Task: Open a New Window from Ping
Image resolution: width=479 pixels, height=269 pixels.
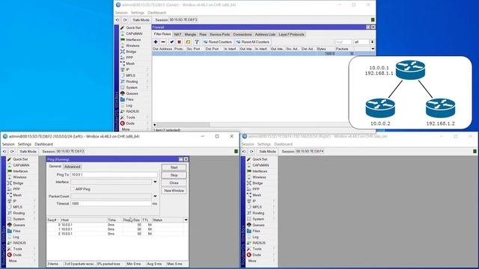Action: (174, 191)
